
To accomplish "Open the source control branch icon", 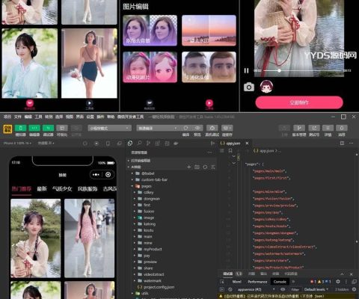I will click(148, 144).
